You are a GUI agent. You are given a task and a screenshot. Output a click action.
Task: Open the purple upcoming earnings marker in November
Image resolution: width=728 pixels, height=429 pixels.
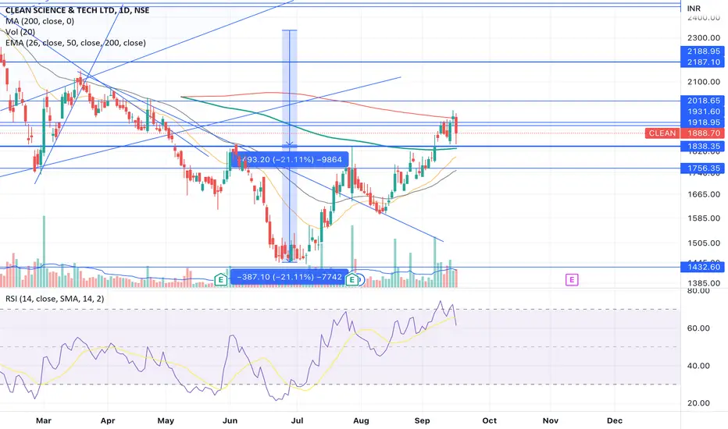(x=572, y=280)
